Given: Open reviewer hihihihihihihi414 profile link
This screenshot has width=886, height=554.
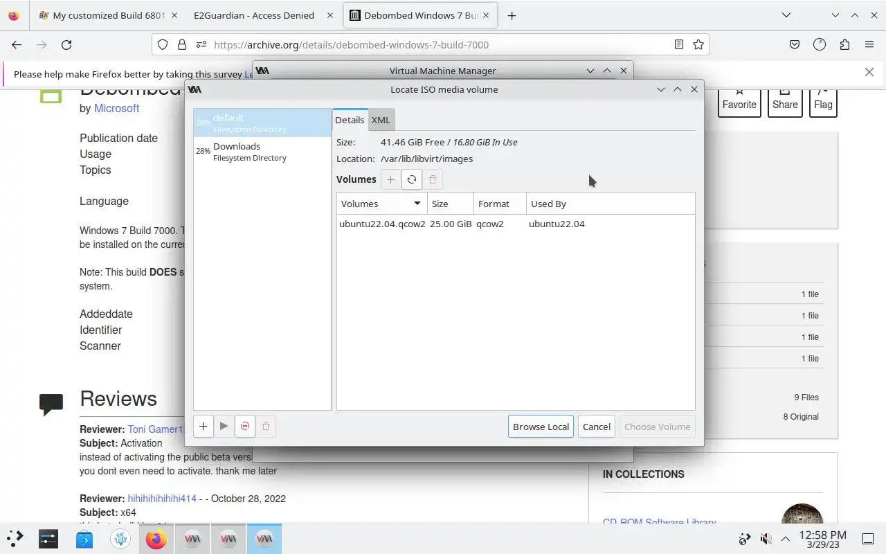Looking at the screenshot, I should 162,499.
